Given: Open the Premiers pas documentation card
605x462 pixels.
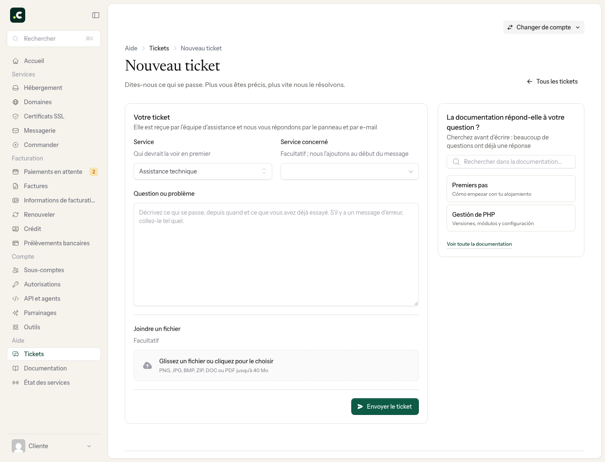Looking at the screenshot, I should [x=511, y=189].
